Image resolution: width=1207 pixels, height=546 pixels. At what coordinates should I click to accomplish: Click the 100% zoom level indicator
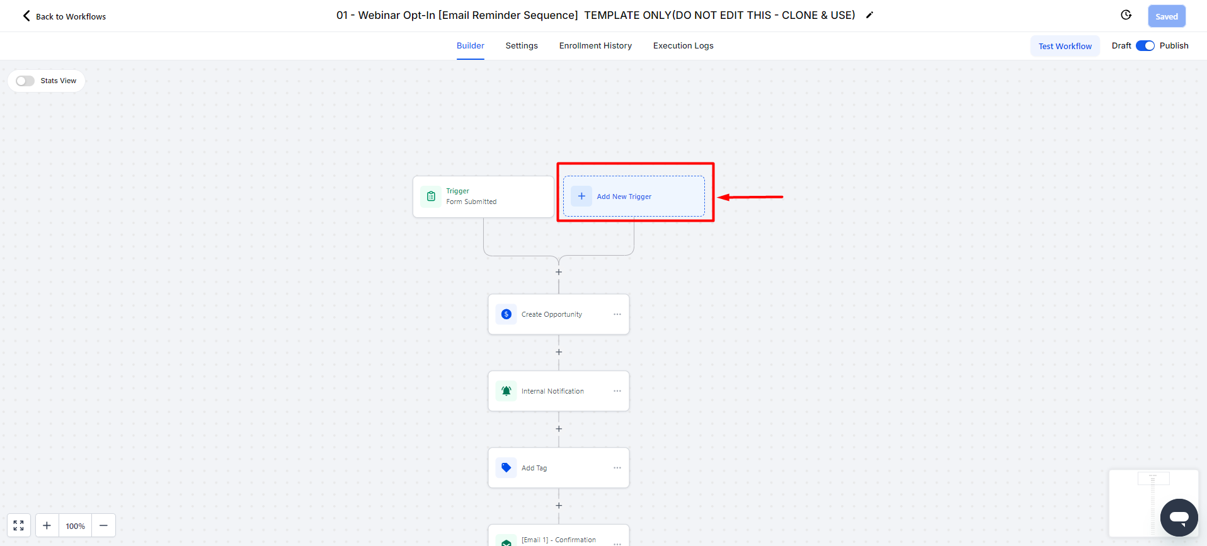[76, 526]
